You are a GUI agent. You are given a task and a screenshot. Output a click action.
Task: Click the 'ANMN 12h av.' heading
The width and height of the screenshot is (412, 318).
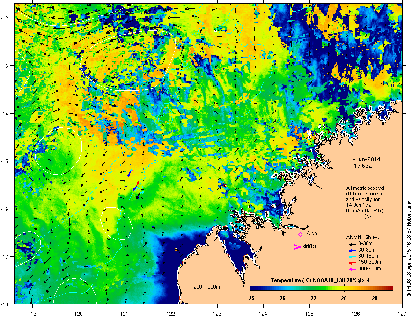tap(362, 237)
